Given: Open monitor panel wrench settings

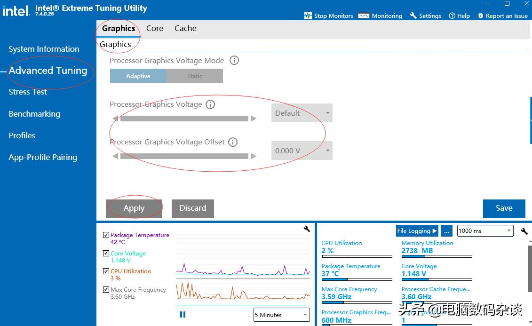Looking at the screenshot, I should [x=524, y=231].
